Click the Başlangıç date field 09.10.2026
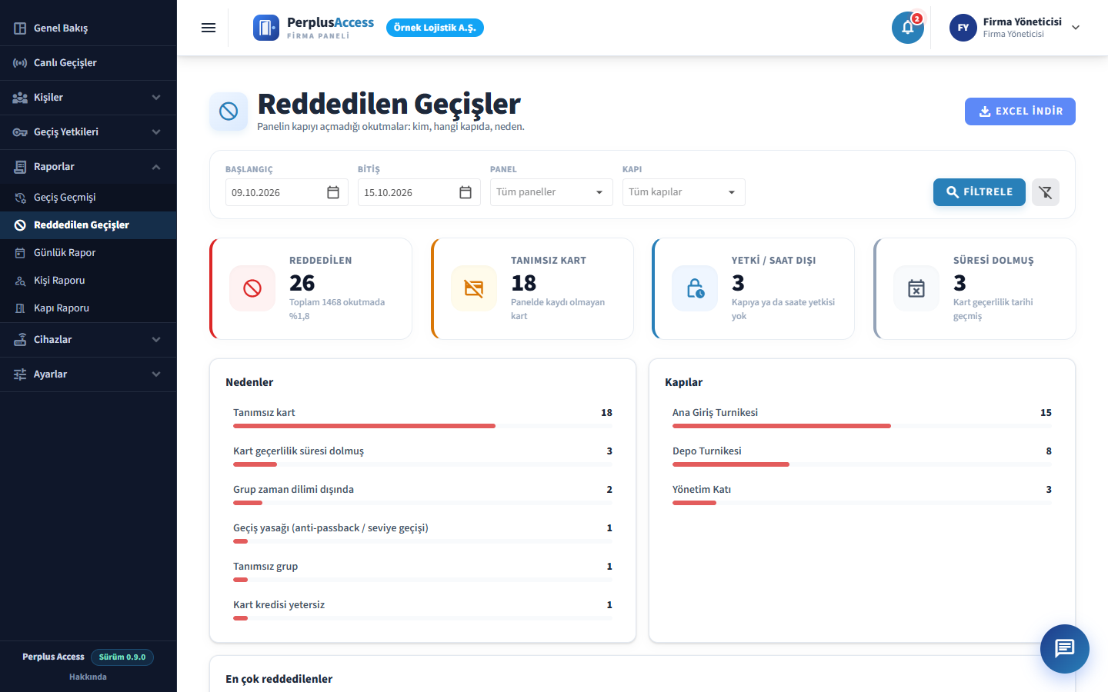The width and height of the screenshot is (1108, 692). pos(287,192)
